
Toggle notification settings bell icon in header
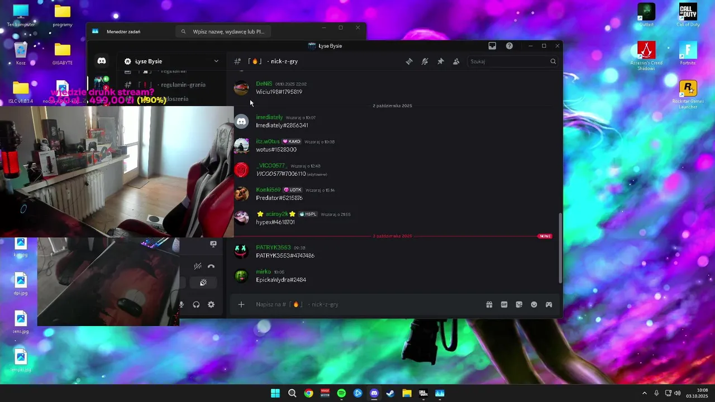(425, 61)
